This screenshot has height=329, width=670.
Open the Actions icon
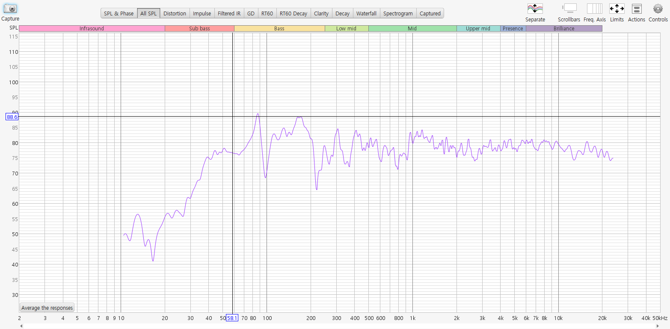coord(637,9)
